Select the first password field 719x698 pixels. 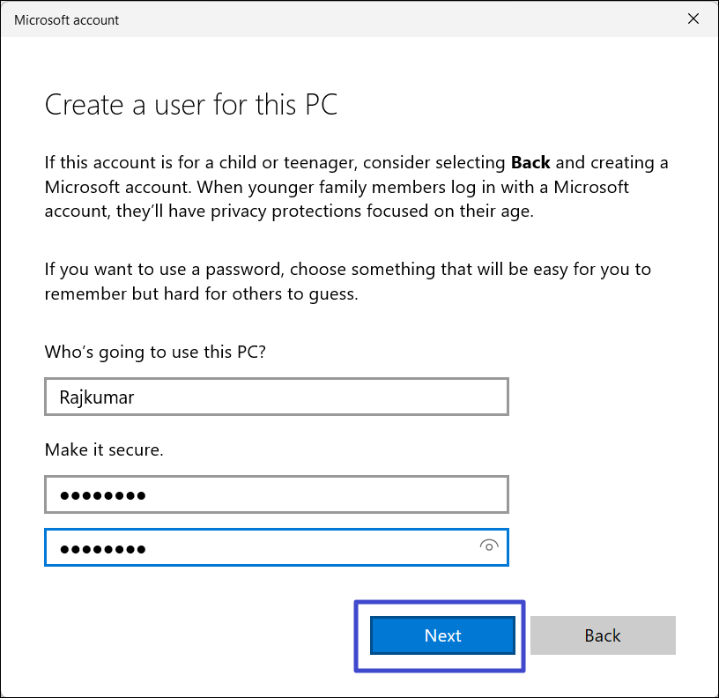point(277,494)
